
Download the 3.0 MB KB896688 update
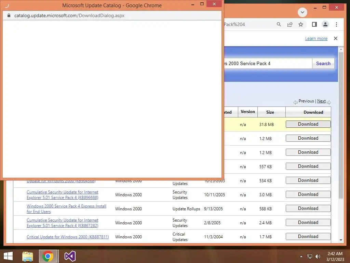[308, 195]
